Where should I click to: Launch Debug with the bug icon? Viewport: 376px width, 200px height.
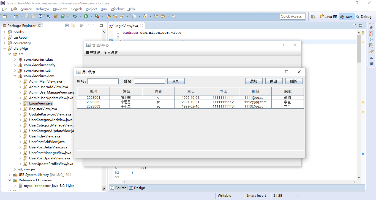pos(75,16)
